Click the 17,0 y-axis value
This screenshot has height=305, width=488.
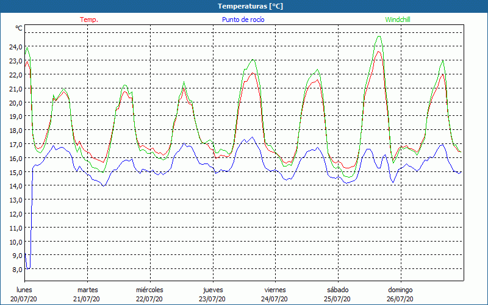click(16, 145)
